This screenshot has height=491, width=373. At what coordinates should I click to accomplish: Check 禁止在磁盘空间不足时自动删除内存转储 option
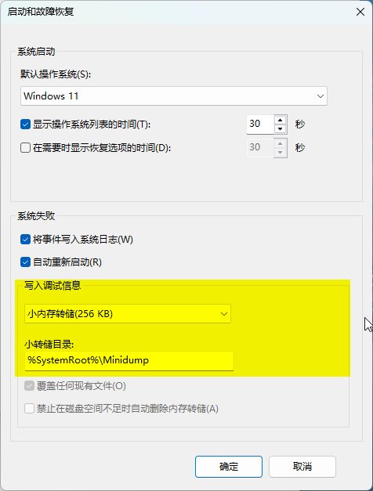(30, 408)
